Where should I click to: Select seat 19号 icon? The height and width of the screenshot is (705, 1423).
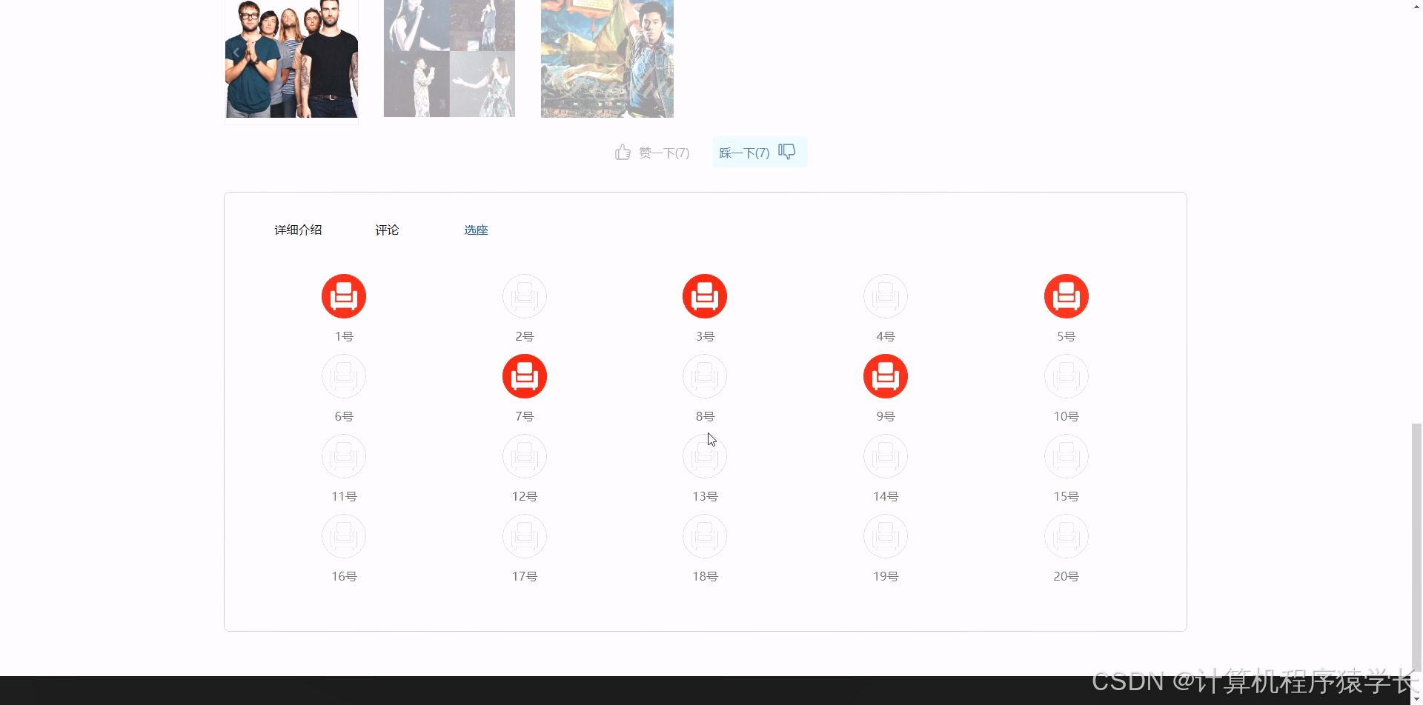click(x=886, y=536)
